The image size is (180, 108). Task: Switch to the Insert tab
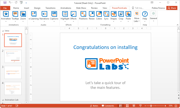point(26,8)
